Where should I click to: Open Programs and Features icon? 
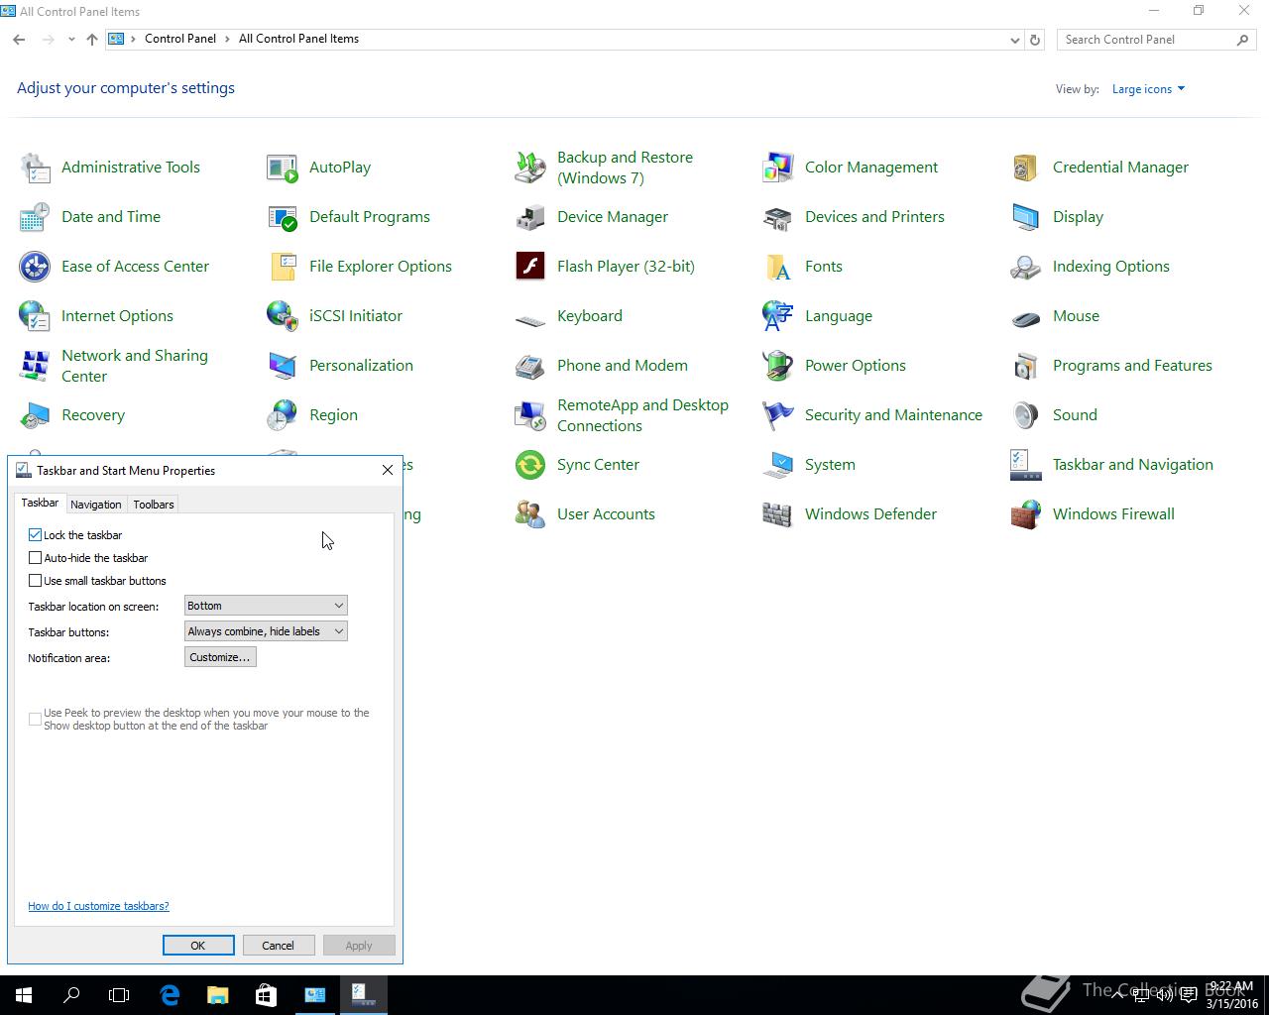[x=1026, y=366]
